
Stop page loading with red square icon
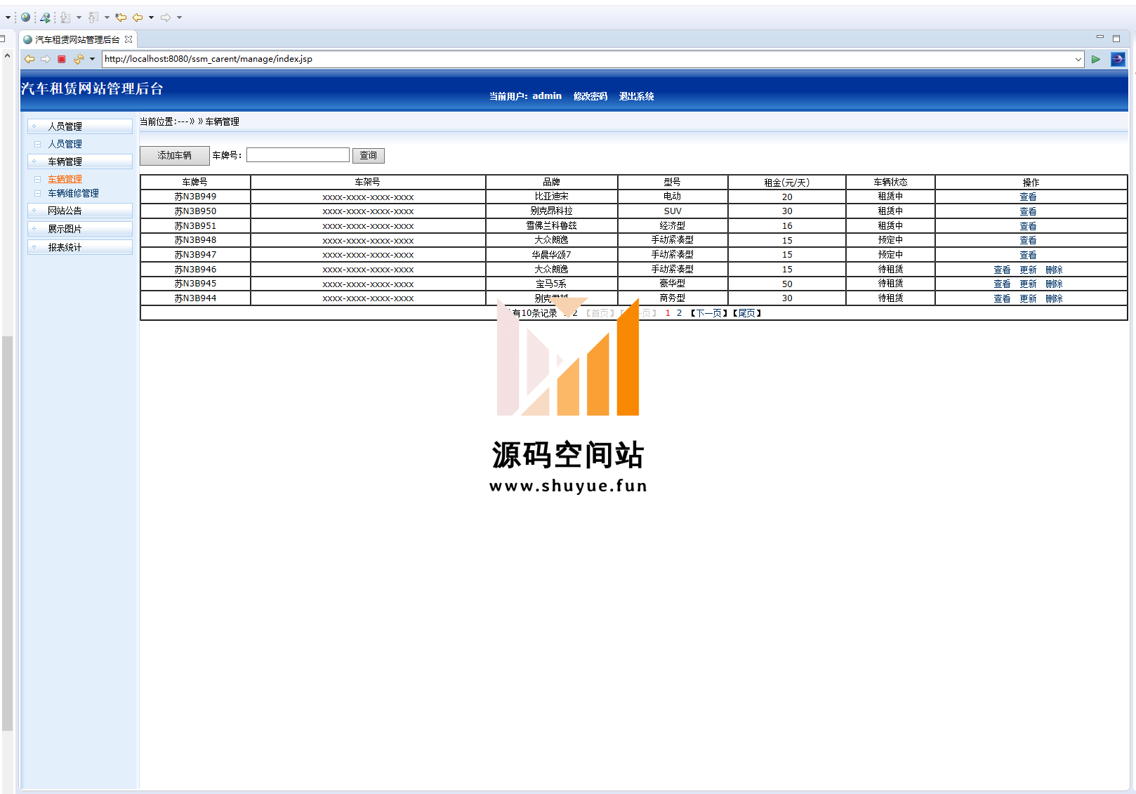point(62,59)
